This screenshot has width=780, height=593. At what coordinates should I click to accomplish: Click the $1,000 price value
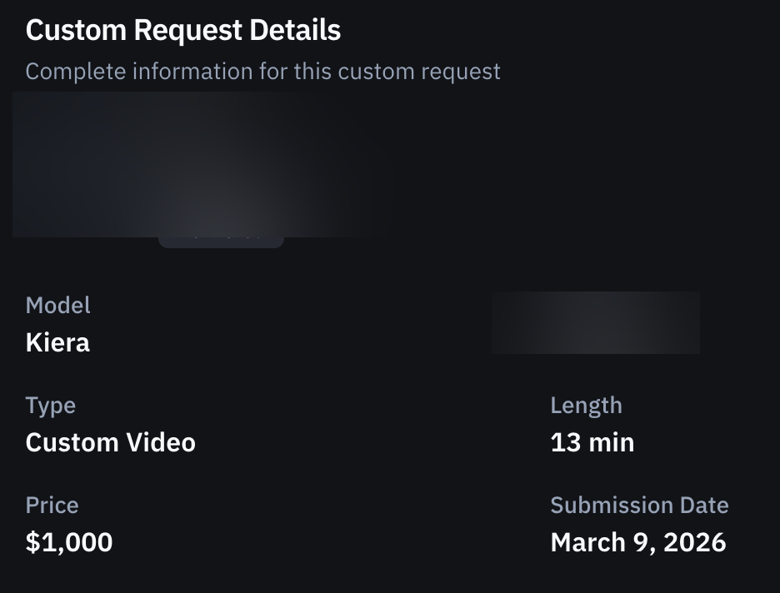(70, 542)
